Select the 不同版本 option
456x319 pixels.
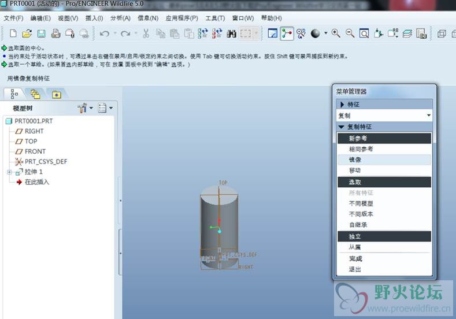tap(384, 214)
